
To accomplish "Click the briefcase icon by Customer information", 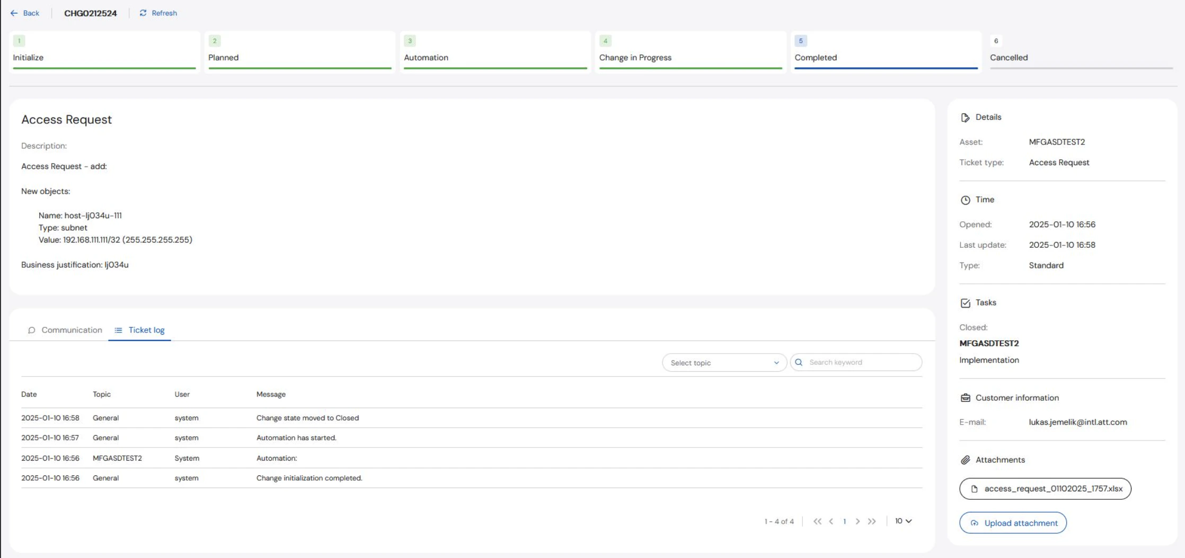I will coord(965,398).
